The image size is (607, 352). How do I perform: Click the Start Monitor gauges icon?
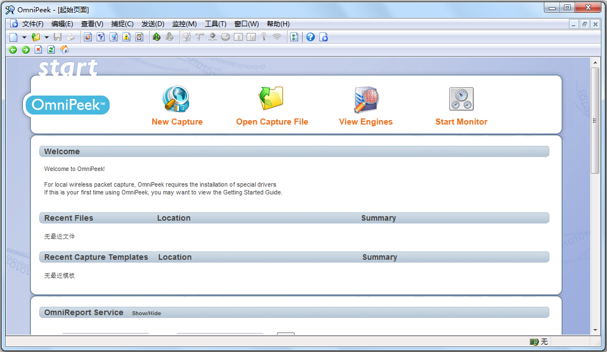tap(461, 99)
